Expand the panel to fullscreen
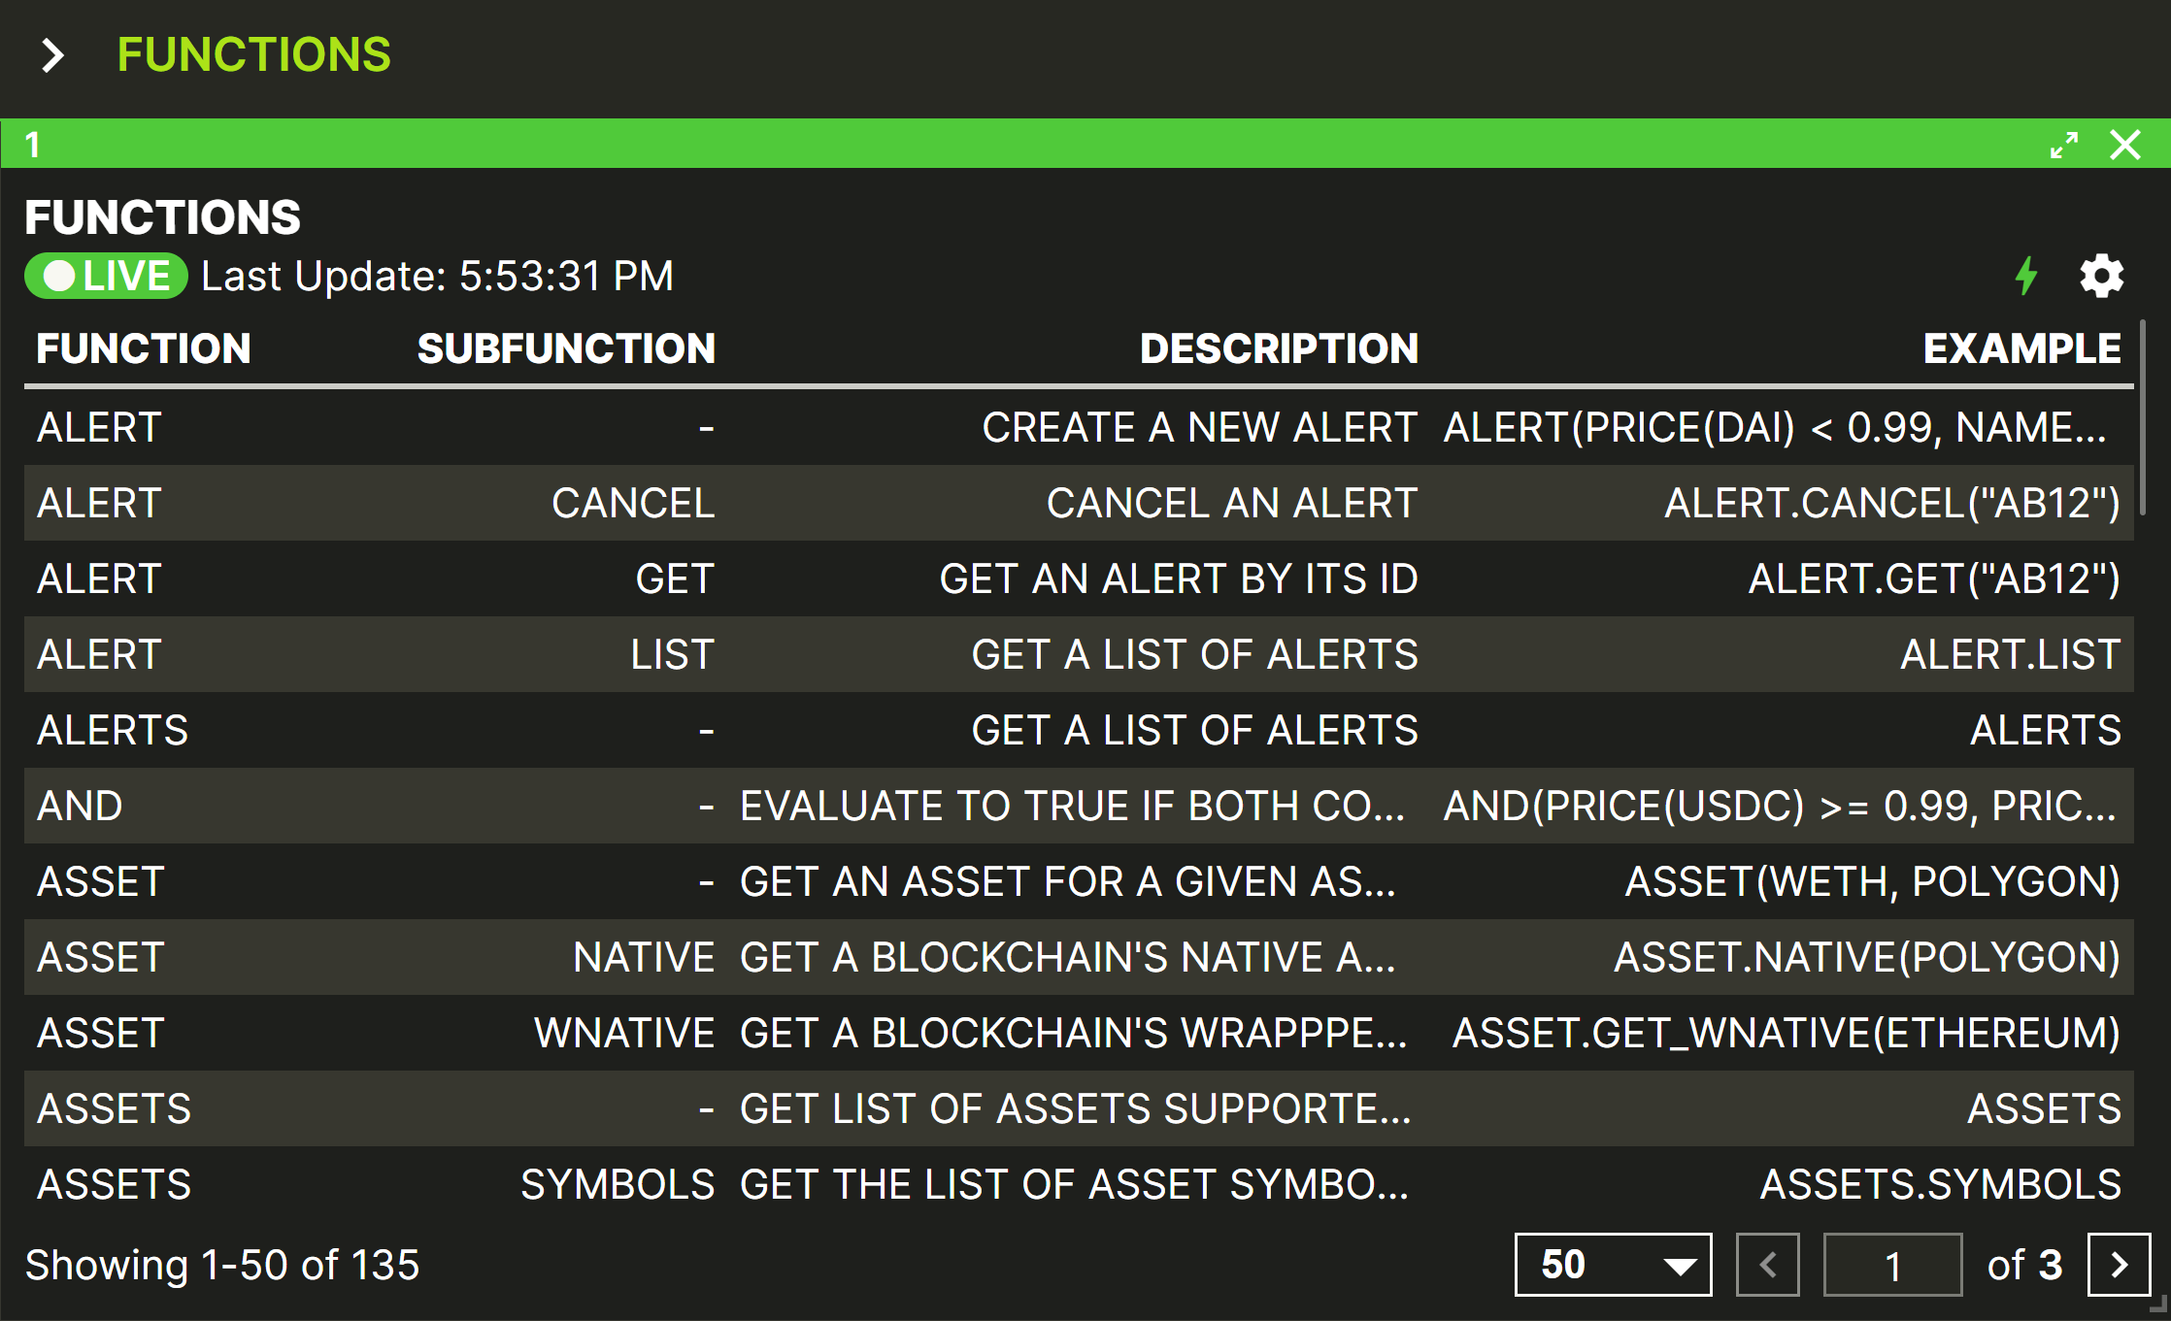 2063,146
